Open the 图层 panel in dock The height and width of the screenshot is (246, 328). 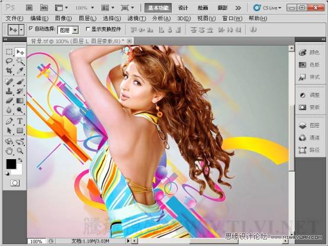coord(309,125)
